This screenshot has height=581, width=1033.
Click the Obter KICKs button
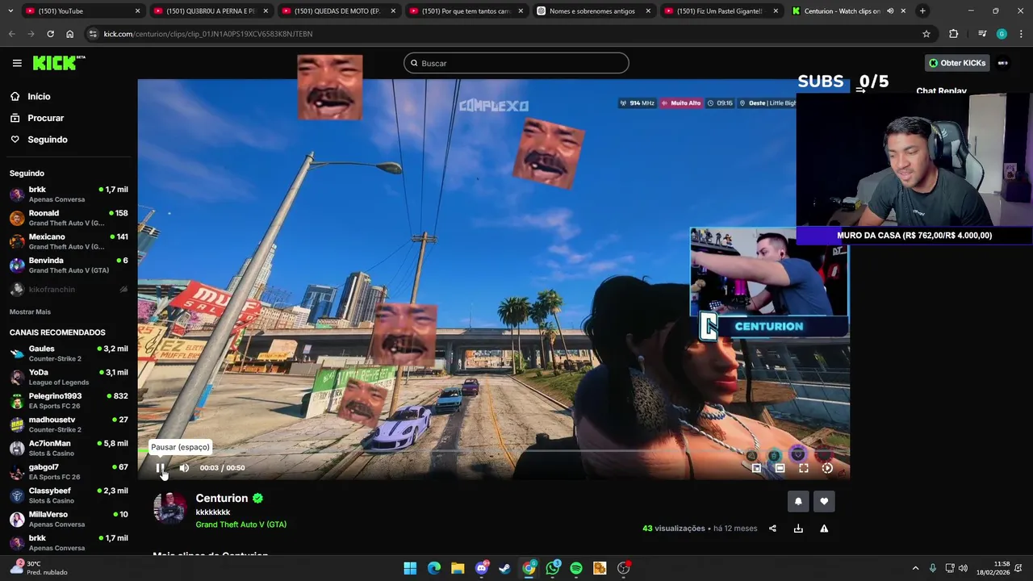[x=957, y=63]
